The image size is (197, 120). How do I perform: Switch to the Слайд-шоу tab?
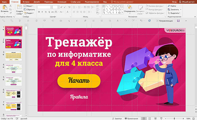point(75,2)
